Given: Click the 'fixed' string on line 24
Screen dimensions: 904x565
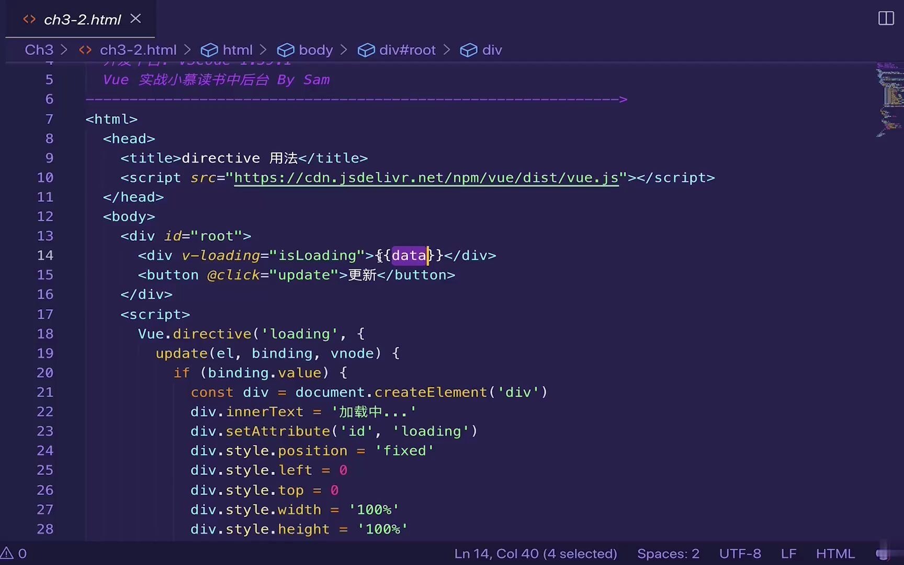Looking at the screenshot, I should (x=404, y=451).
